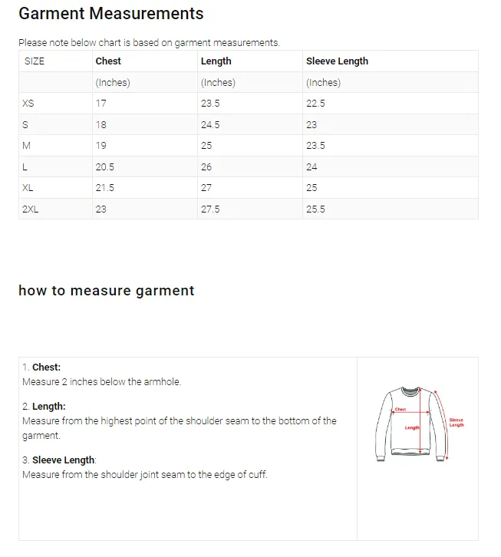
Task: Click the garment measurements note text
Action: click(x=149, y=43)
